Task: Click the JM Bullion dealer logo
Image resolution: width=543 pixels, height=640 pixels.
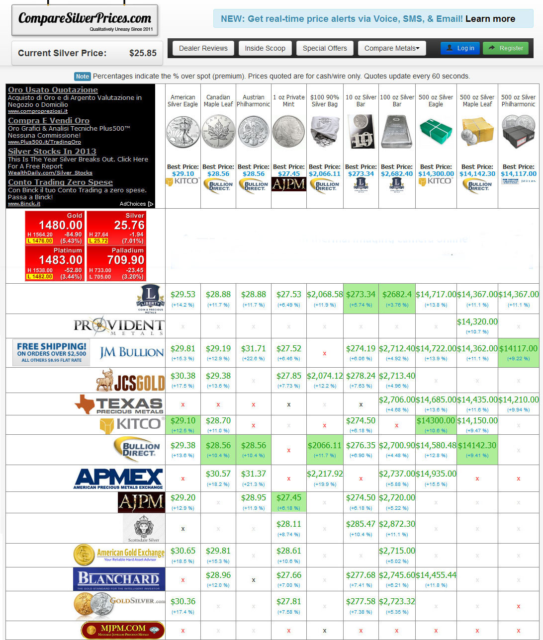Action: click(132, 353)
